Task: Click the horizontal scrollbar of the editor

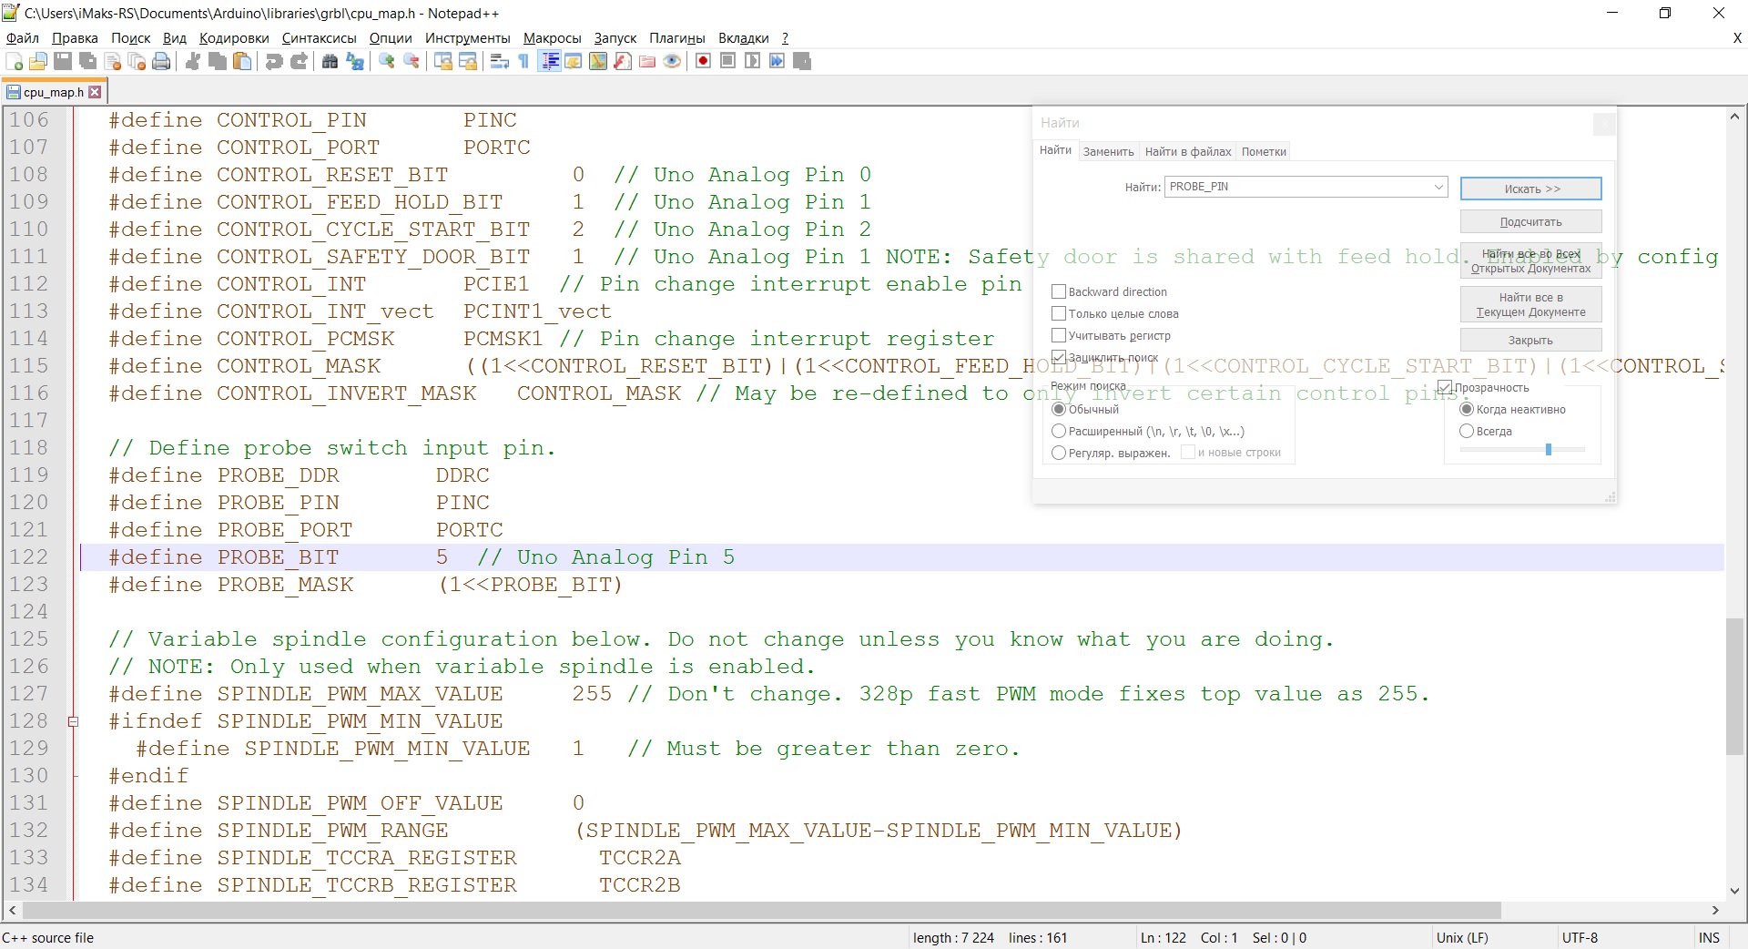Action: [761, 910]
